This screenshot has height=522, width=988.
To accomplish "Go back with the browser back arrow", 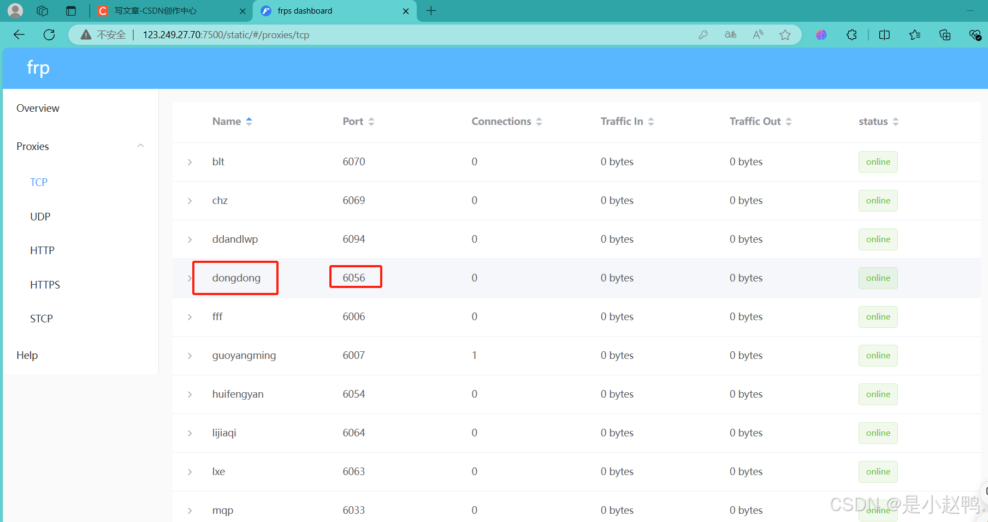I will tap(19, 35).
